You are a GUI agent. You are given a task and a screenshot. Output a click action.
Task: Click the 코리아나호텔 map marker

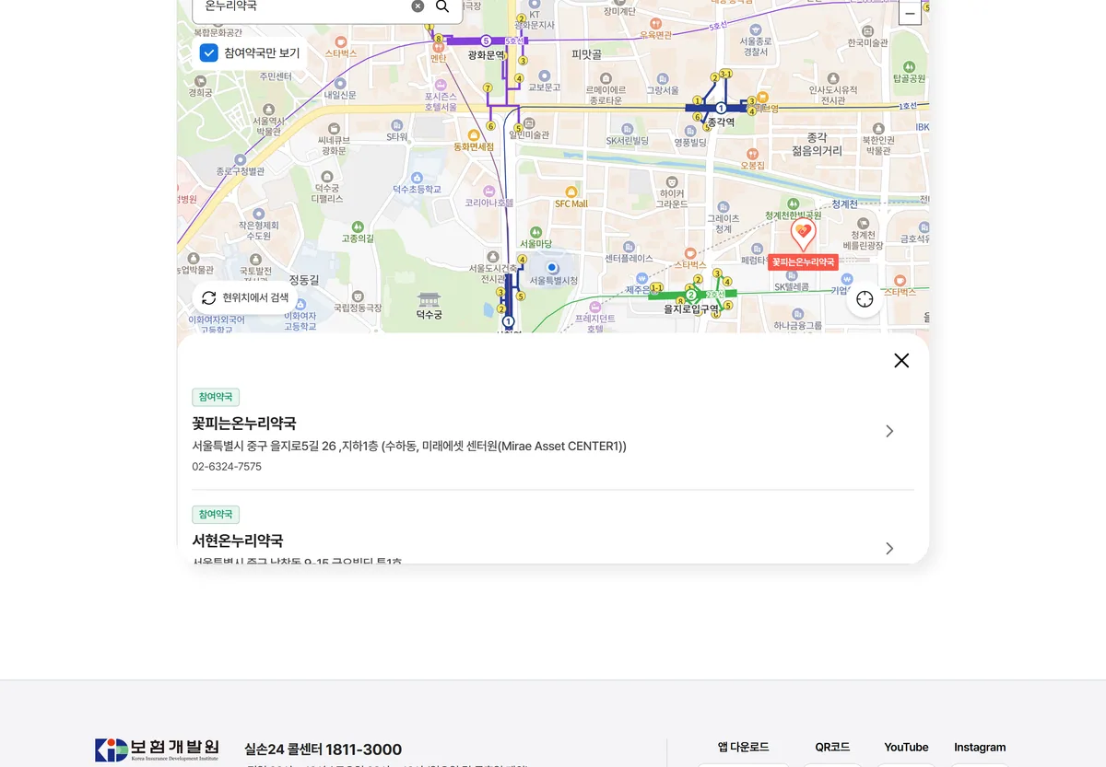tap(488, 191)
